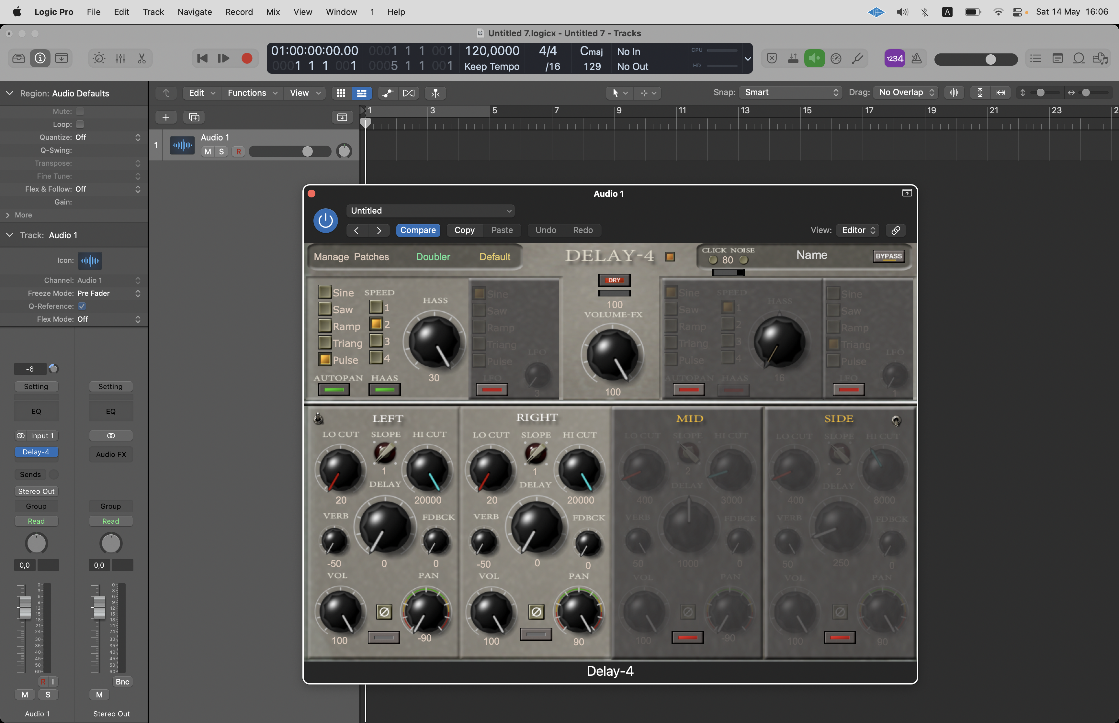The image size is (1119, 723).
Task: Open the Untitled preset dropdown
Action: 430,211
